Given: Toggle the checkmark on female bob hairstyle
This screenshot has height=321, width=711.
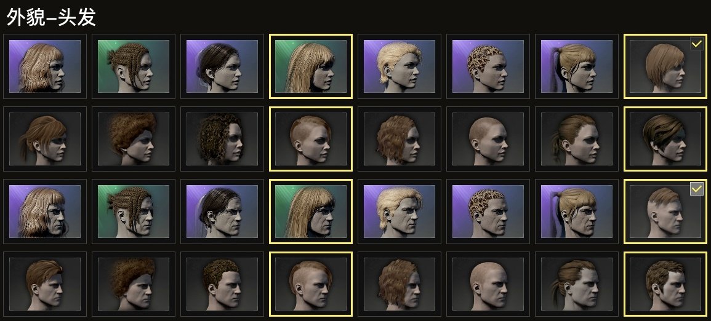Looking at the screenshot, I should pos(696,44).
